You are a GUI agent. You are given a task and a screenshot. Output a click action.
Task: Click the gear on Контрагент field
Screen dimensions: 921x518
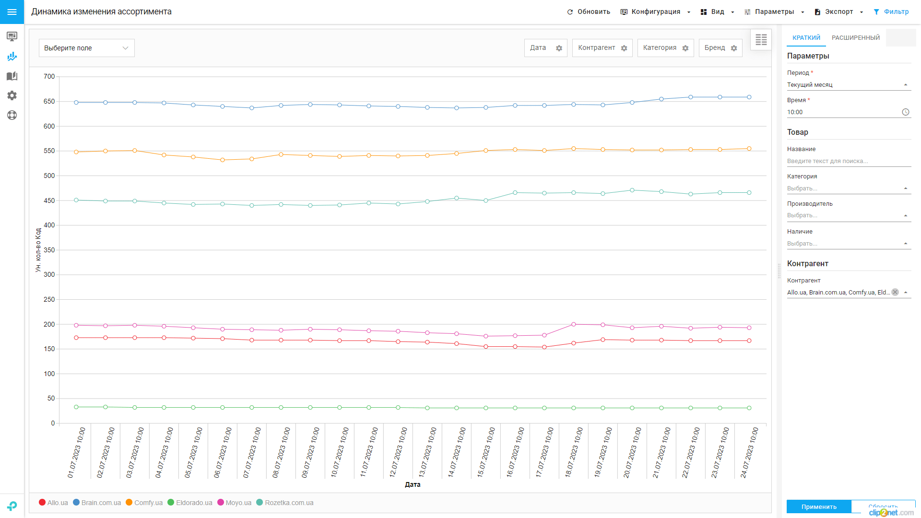(x=624, y=48)
